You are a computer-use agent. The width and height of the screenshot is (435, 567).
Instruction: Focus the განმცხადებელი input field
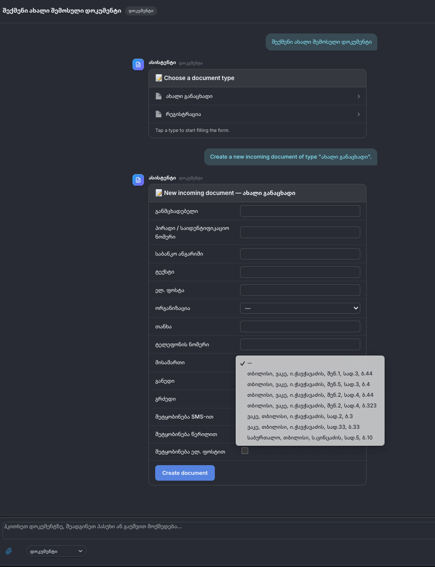(x=300, y=211)
